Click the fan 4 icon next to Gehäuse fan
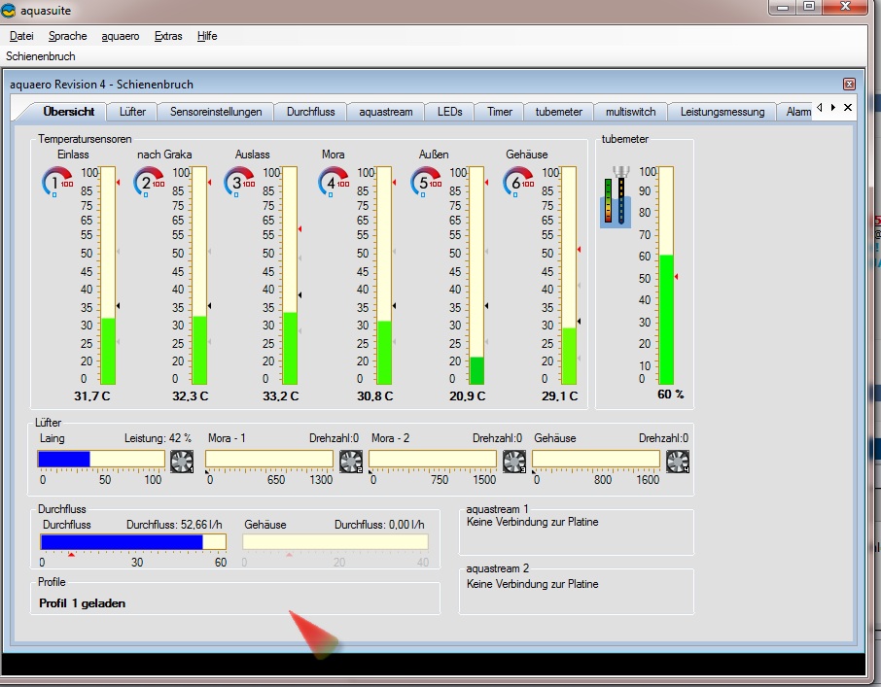The width and height of the screenshot is (881, 687). pyautogui.click(x=678, y=462)
